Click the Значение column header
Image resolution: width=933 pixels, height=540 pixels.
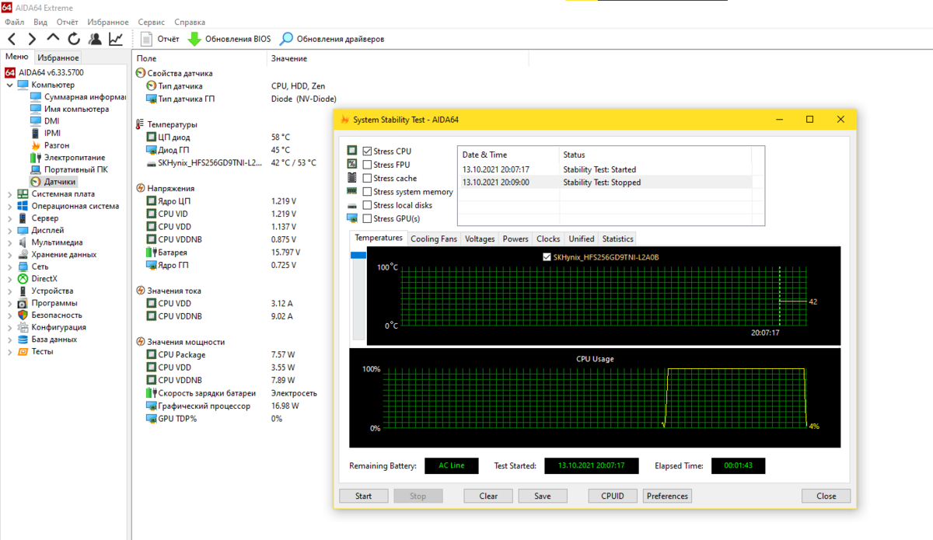289,58
